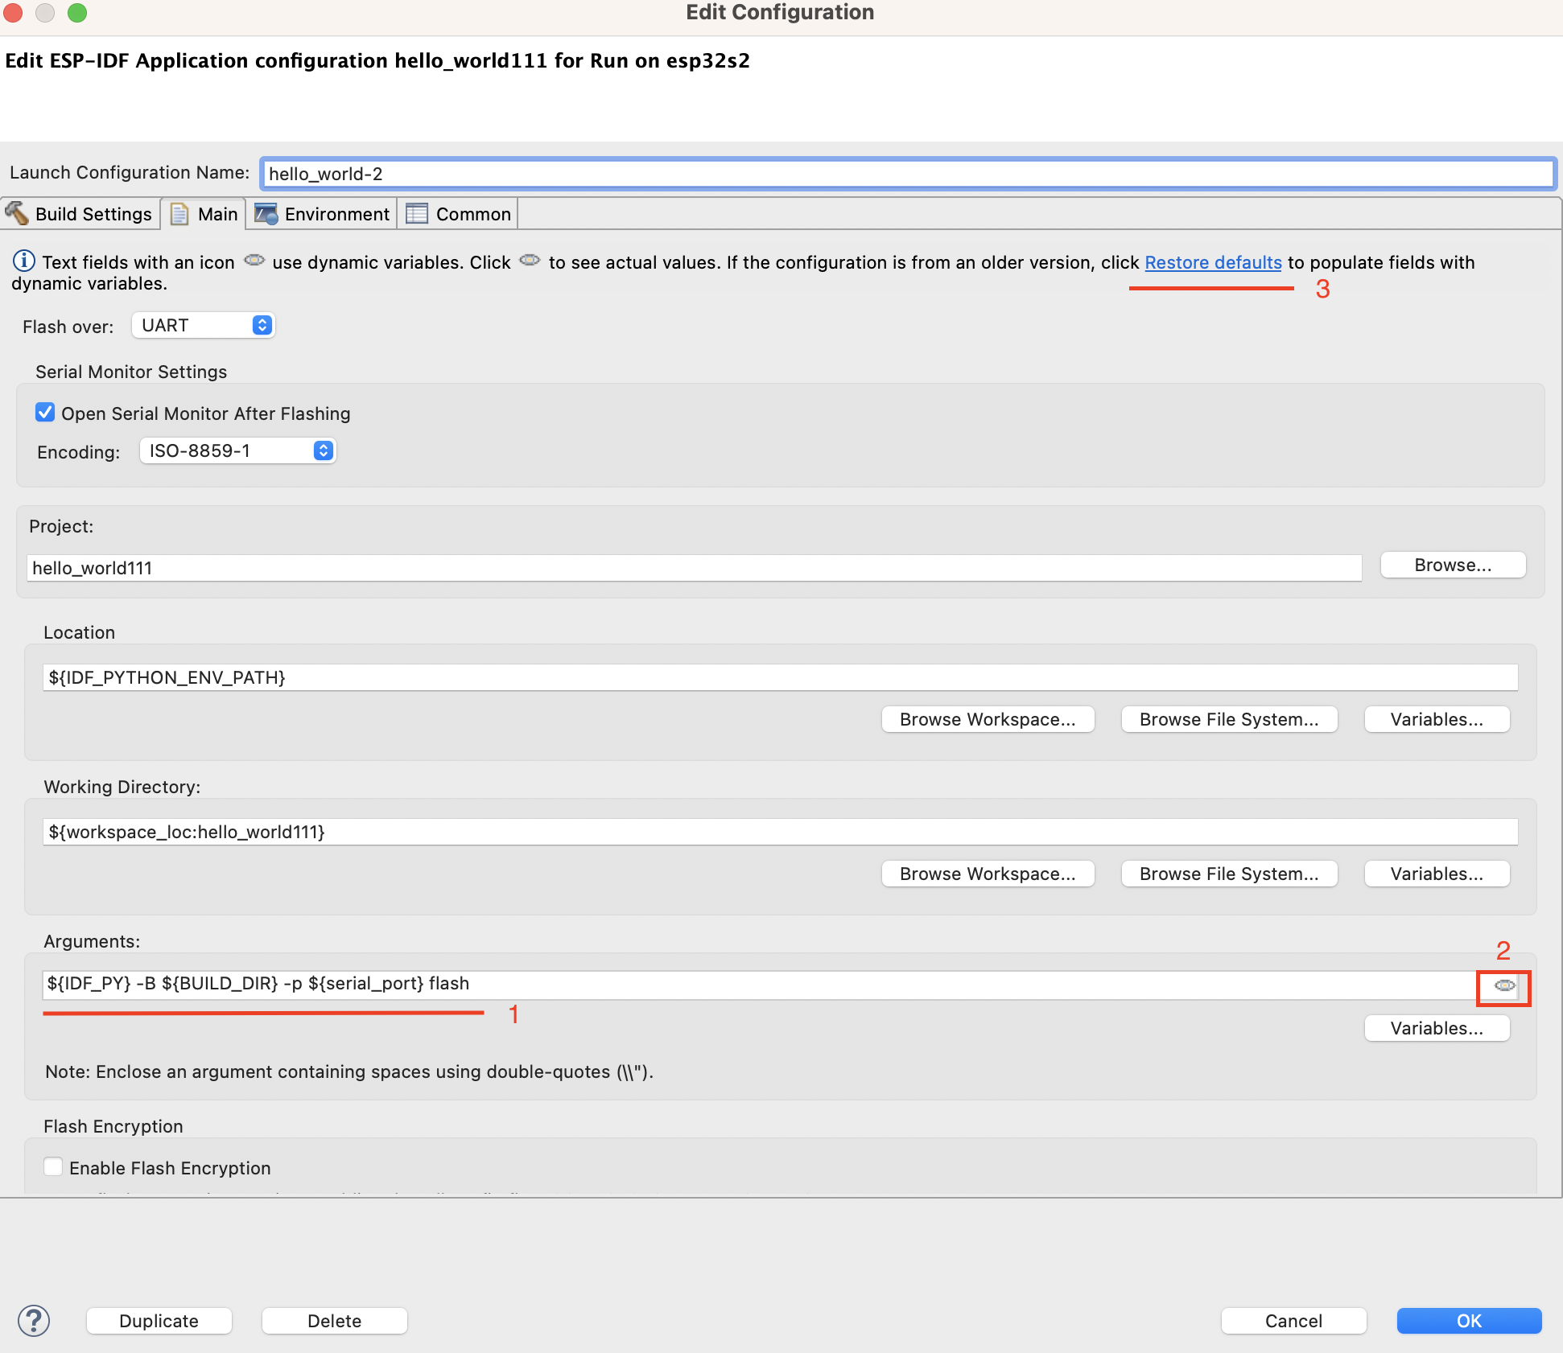This screenshot has height=1353, width=1563.
Task: Switch to the Environment tab
Action: pos(336,214)
